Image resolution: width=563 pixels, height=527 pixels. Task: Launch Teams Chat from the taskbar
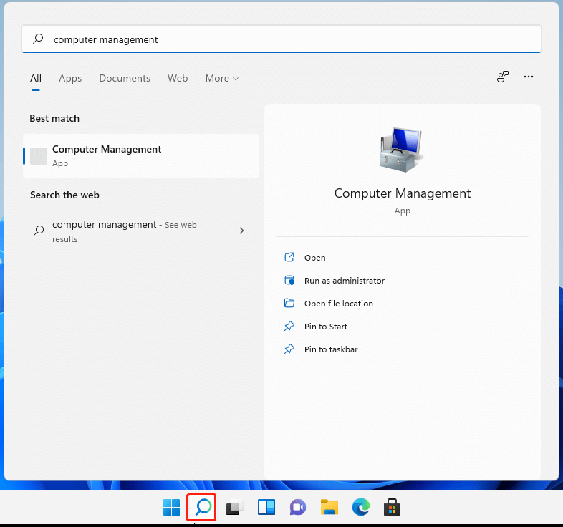pyautogui.click(x=298, y=507)
